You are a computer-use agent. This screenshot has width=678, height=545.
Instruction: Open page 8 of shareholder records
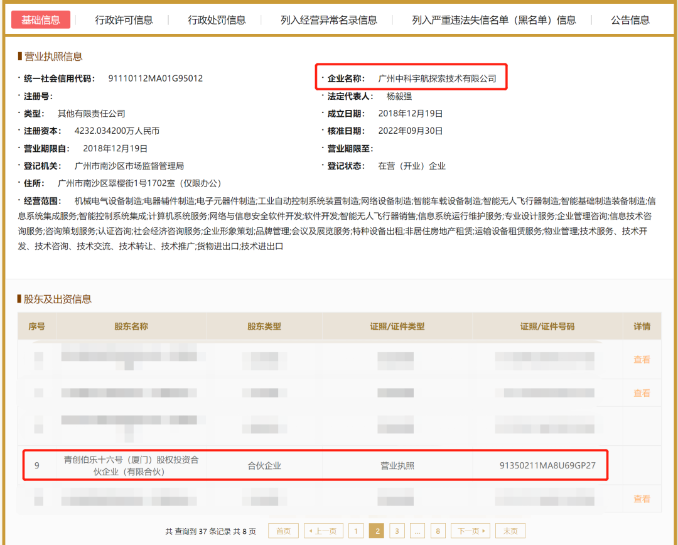[438, 531]
